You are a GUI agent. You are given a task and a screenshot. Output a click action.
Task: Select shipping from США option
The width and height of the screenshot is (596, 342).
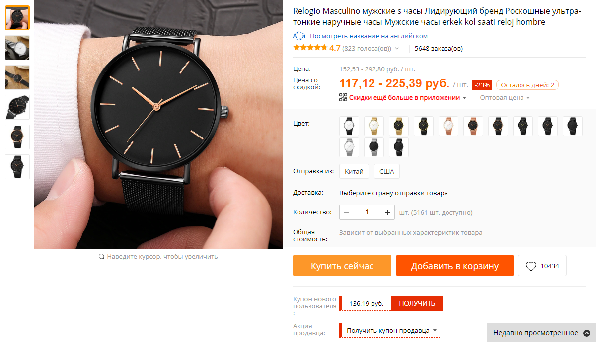pos(386,171)
